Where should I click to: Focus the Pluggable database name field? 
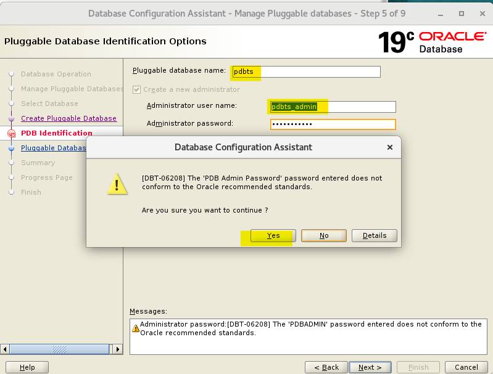coord(306,71)
